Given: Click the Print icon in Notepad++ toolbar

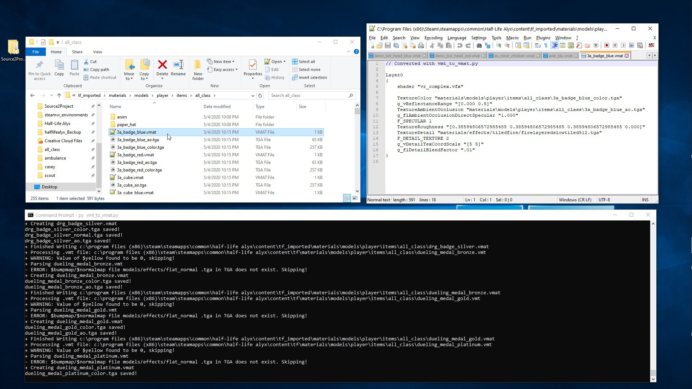Looking at the screenshot, I should (x=421, y=45).
